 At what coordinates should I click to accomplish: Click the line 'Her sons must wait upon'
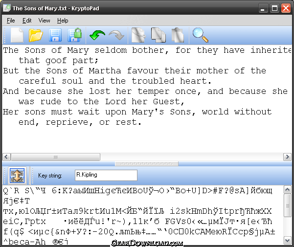pyautogui.click(x=137, y=112)
